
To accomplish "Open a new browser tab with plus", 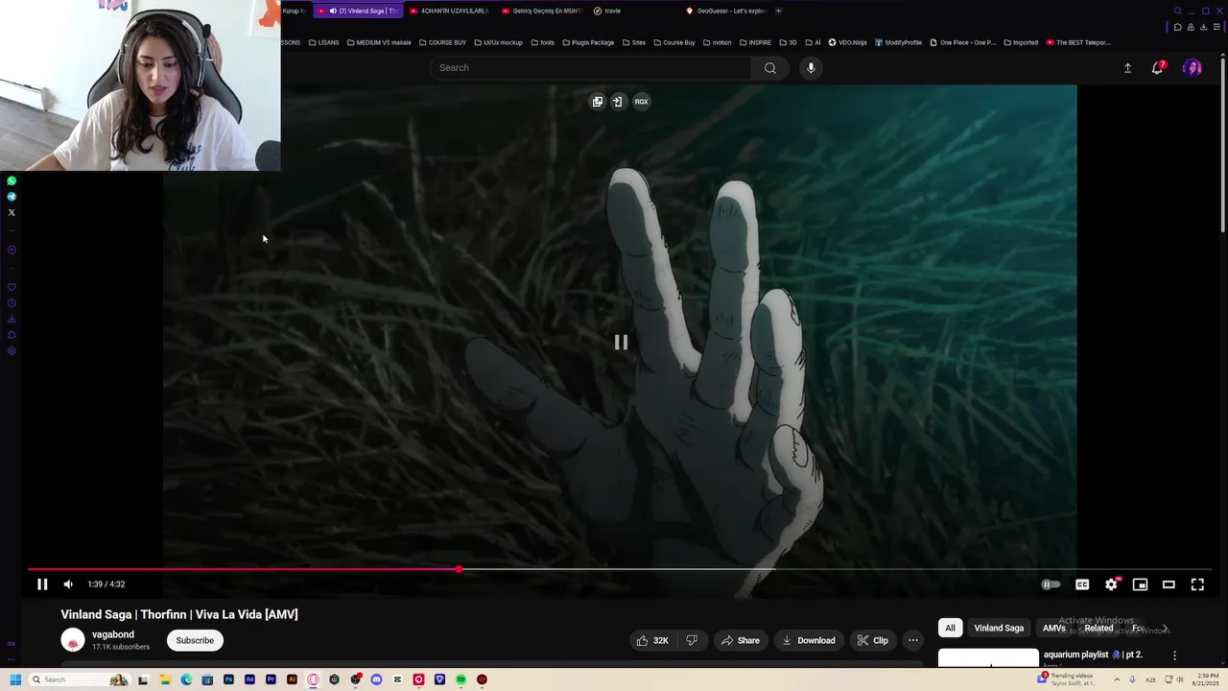I will [778, 12].
